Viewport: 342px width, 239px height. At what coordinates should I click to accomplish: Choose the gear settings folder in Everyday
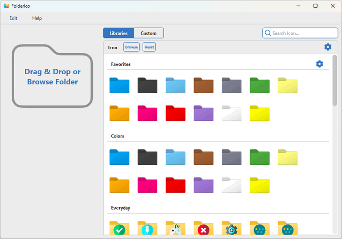point(232,228)
